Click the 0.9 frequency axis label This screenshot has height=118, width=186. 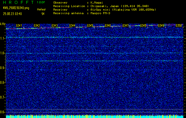coord(3,68)
